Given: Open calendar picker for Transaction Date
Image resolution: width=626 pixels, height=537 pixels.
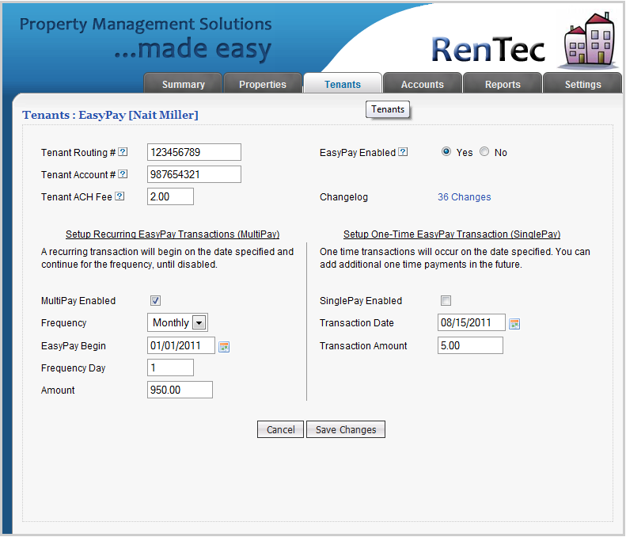Looking at the screenshot, I should [514, 324].
